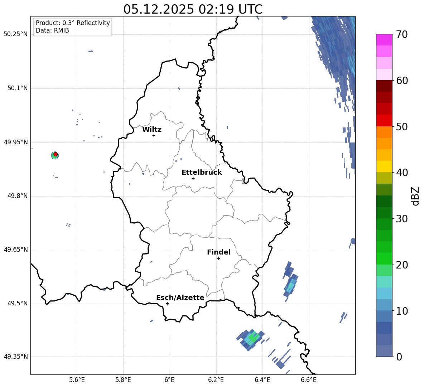Click the 6°E longitude label
The image size is (424, 387).
[169, 380]
